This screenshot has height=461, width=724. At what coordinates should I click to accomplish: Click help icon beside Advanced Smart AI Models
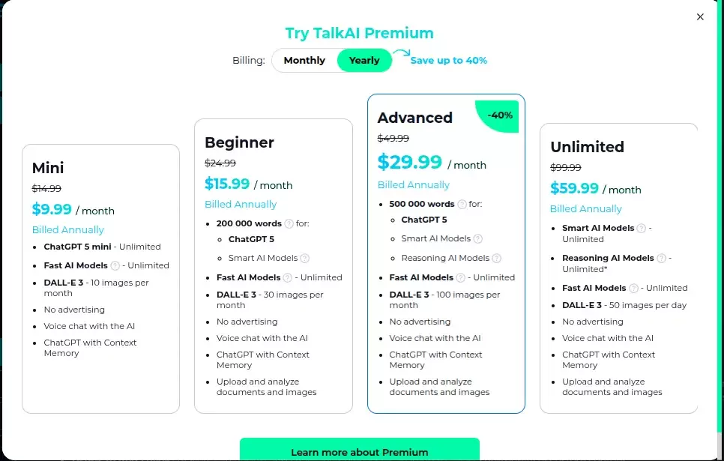pyautogui.click(x=478, y=238)
